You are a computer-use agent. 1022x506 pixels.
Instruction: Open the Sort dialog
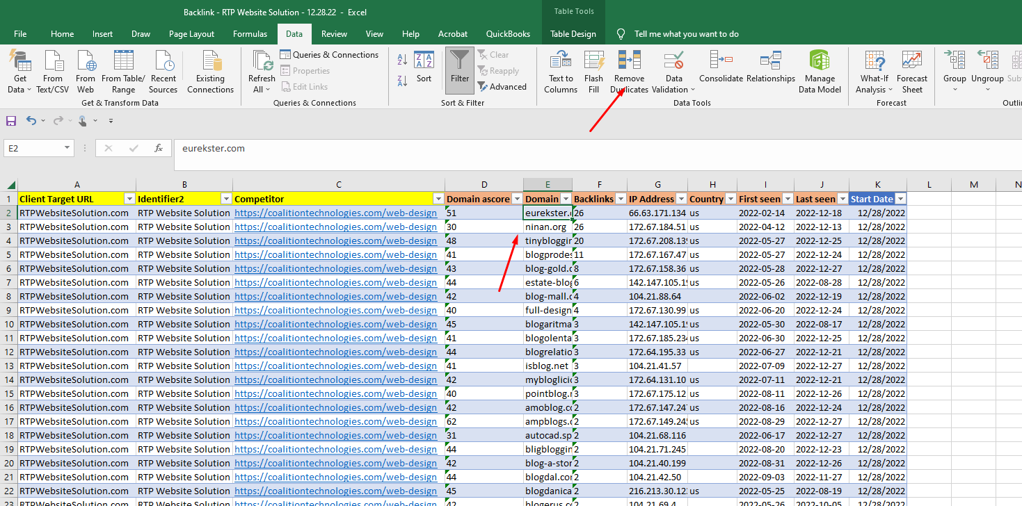tap(424, 67)
